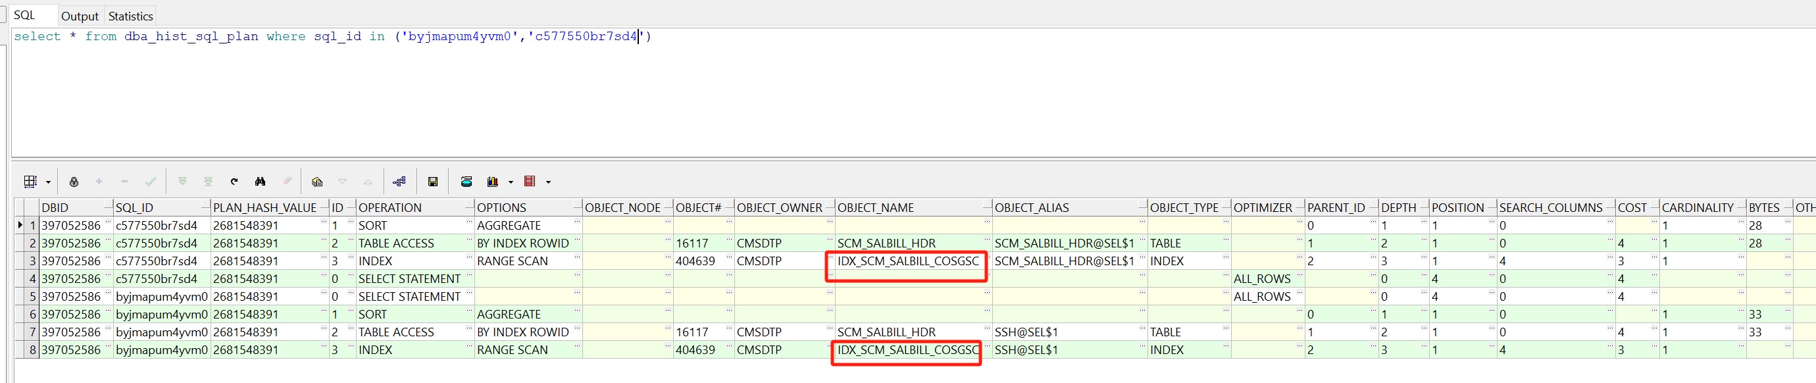Click the bar chart icon
This screenshot has width=1816, height=383.
tap(493, 182)
